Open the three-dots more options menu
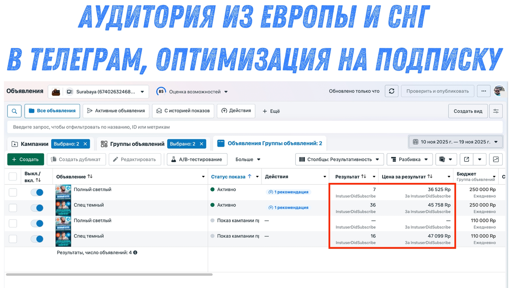The image size is (512, 288). tap(483, 91)
